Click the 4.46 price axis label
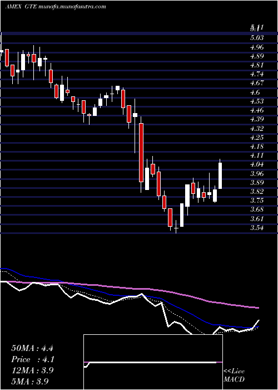 [x=257, y=110]
